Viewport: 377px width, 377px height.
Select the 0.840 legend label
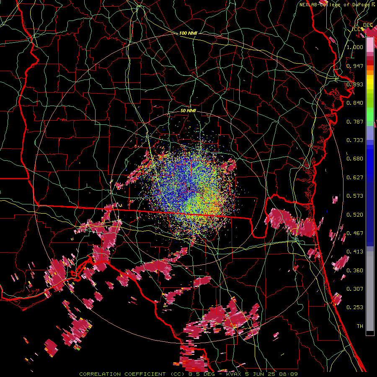click(x=355, y=103)
